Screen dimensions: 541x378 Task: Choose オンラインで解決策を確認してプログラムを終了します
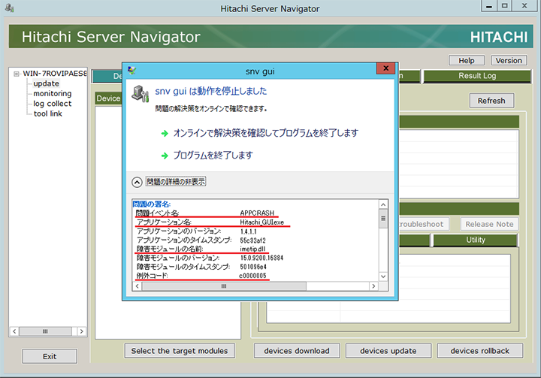tap(266, 133)
